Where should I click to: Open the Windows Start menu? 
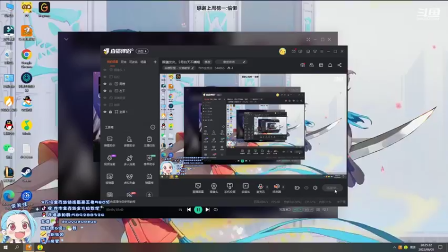point(5,247)
